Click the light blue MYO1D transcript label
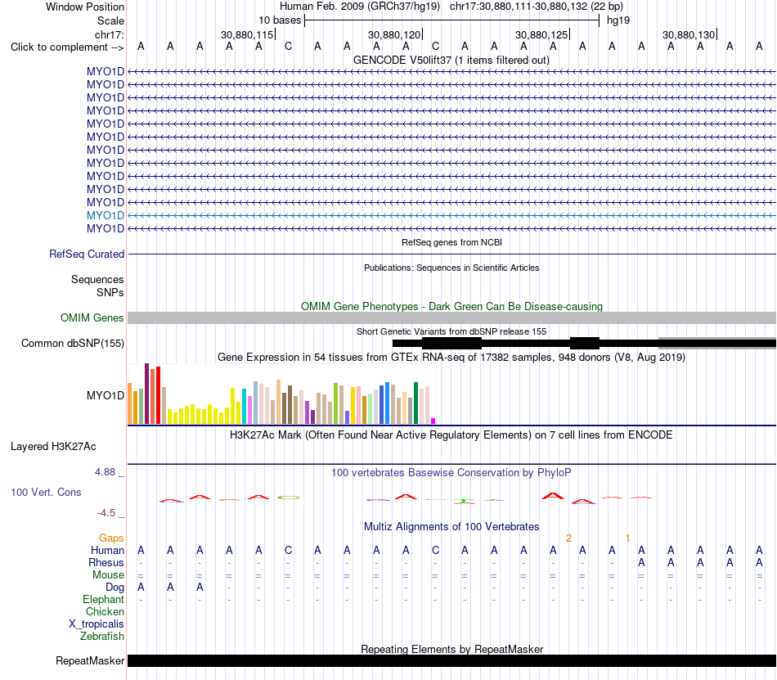 (x=105, y=215)
